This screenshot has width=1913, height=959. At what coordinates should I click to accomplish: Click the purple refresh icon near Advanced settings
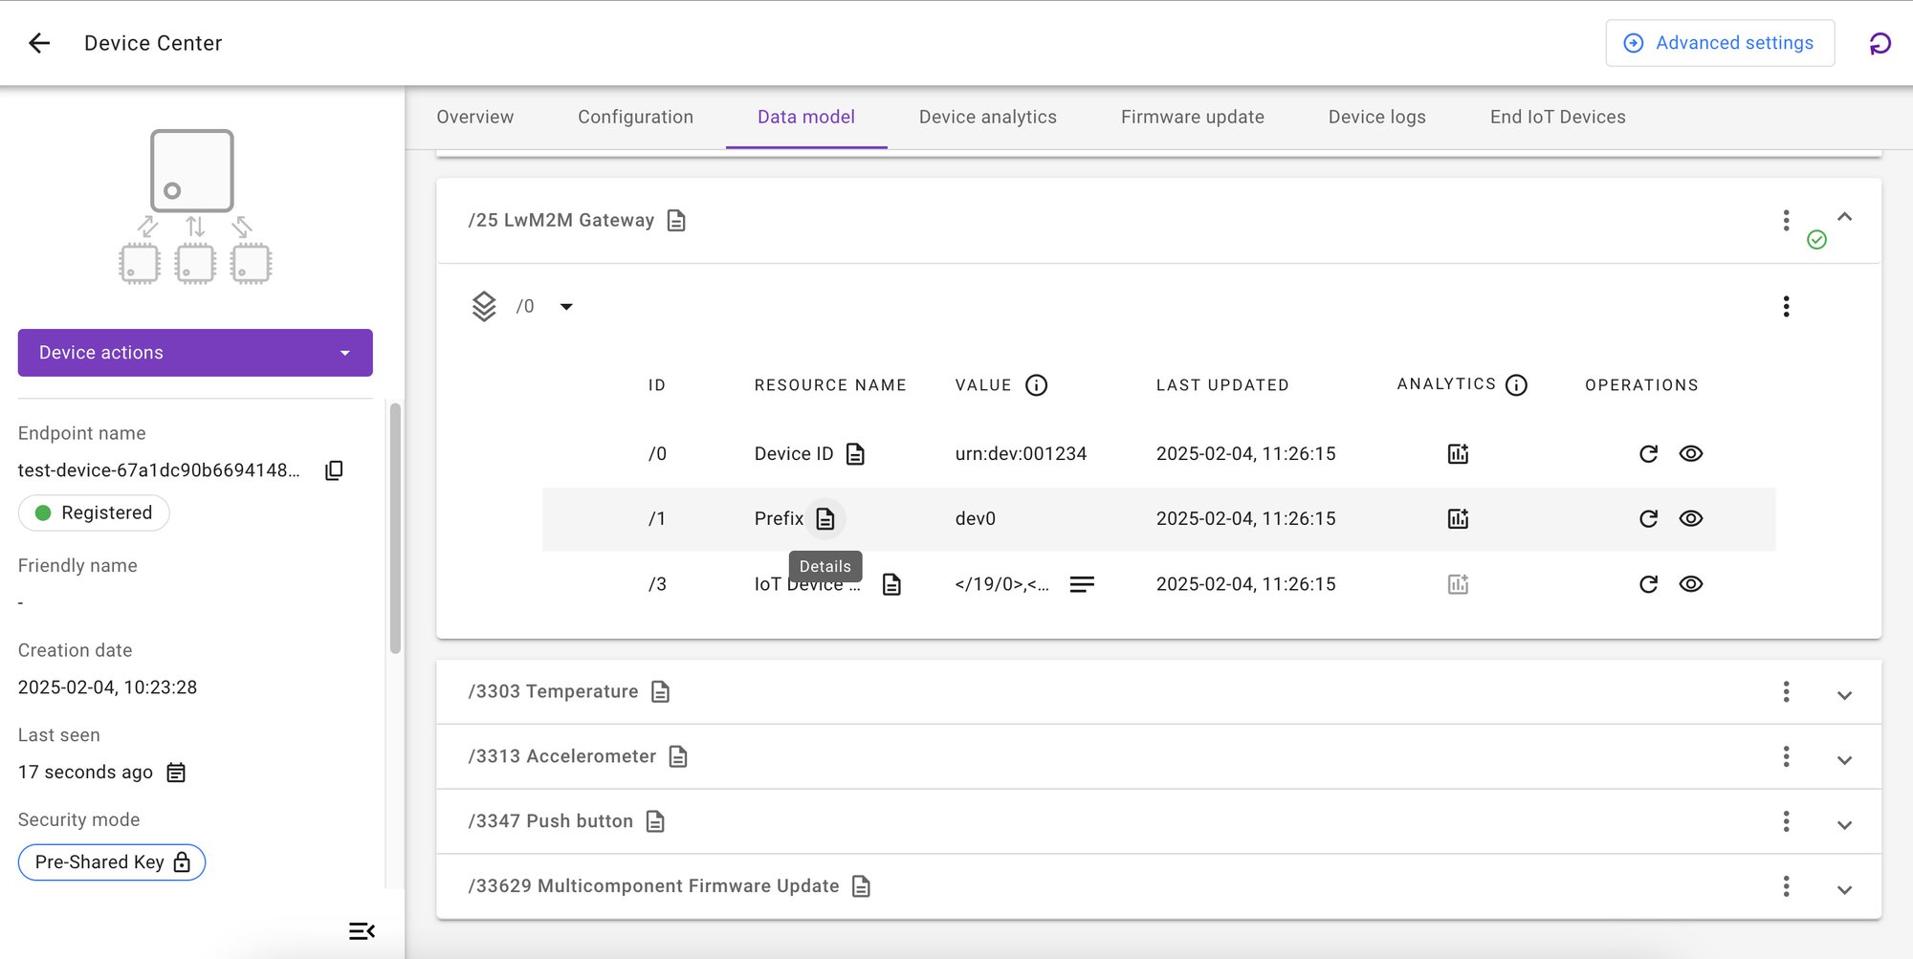(1880, 43)
